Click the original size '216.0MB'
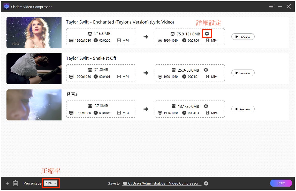This screenshot has width=296, height=191. click(102, 34)
